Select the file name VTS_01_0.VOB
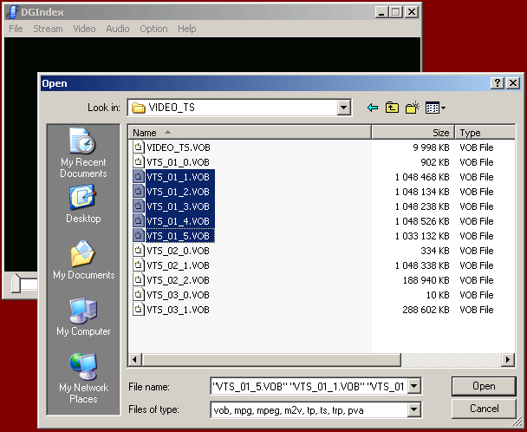 click(x=179, y=162)
